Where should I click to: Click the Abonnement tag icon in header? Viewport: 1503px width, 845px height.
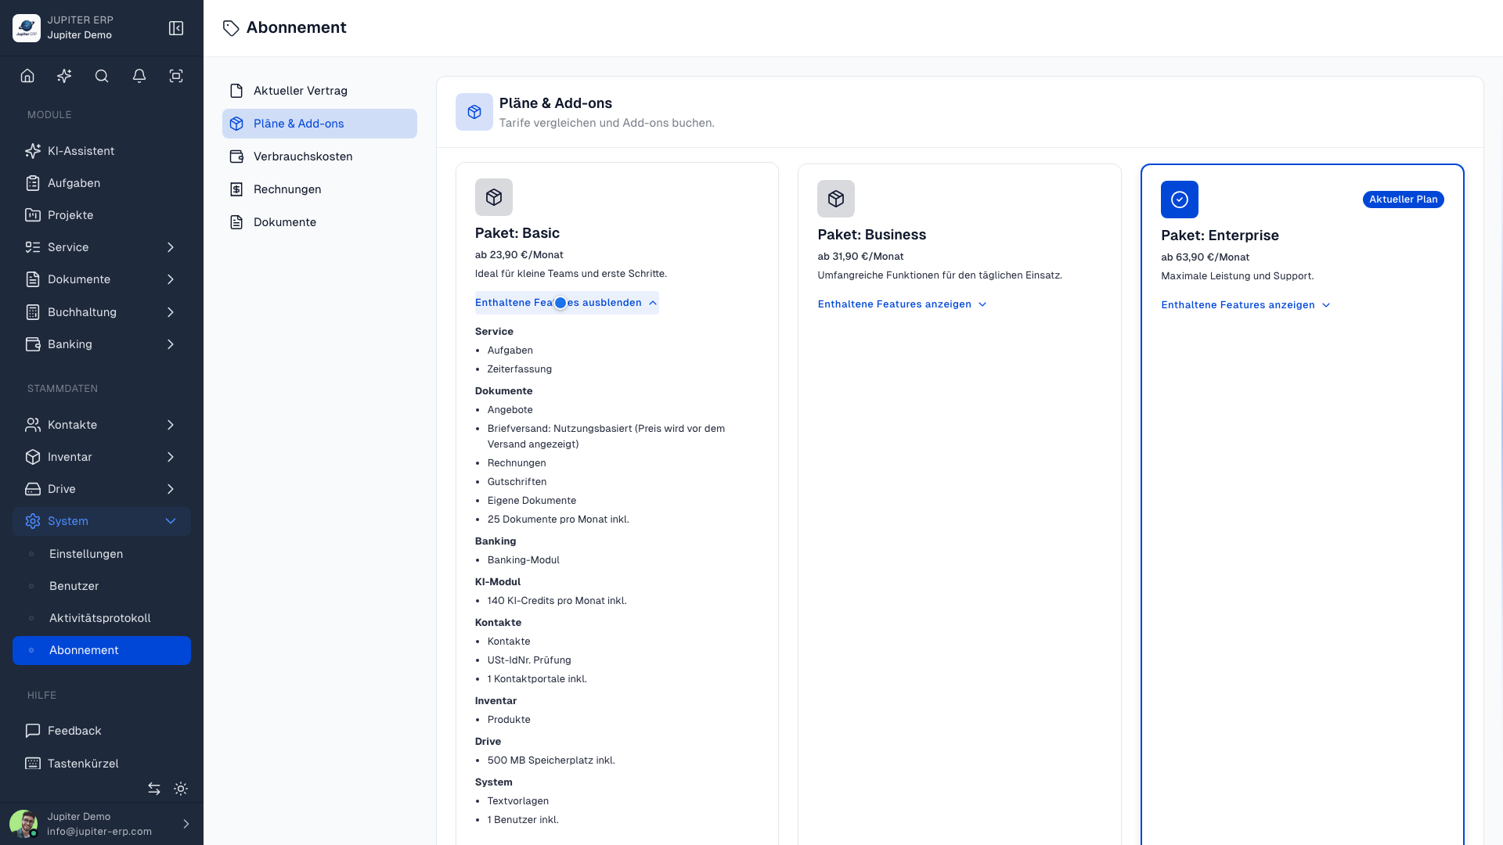[x=231, y=28]
